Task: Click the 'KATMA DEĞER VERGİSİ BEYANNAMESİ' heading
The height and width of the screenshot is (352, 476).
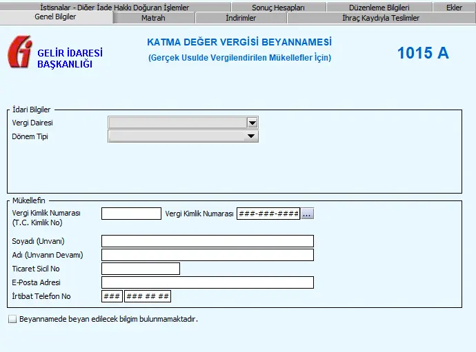Action: coord(239,42)
